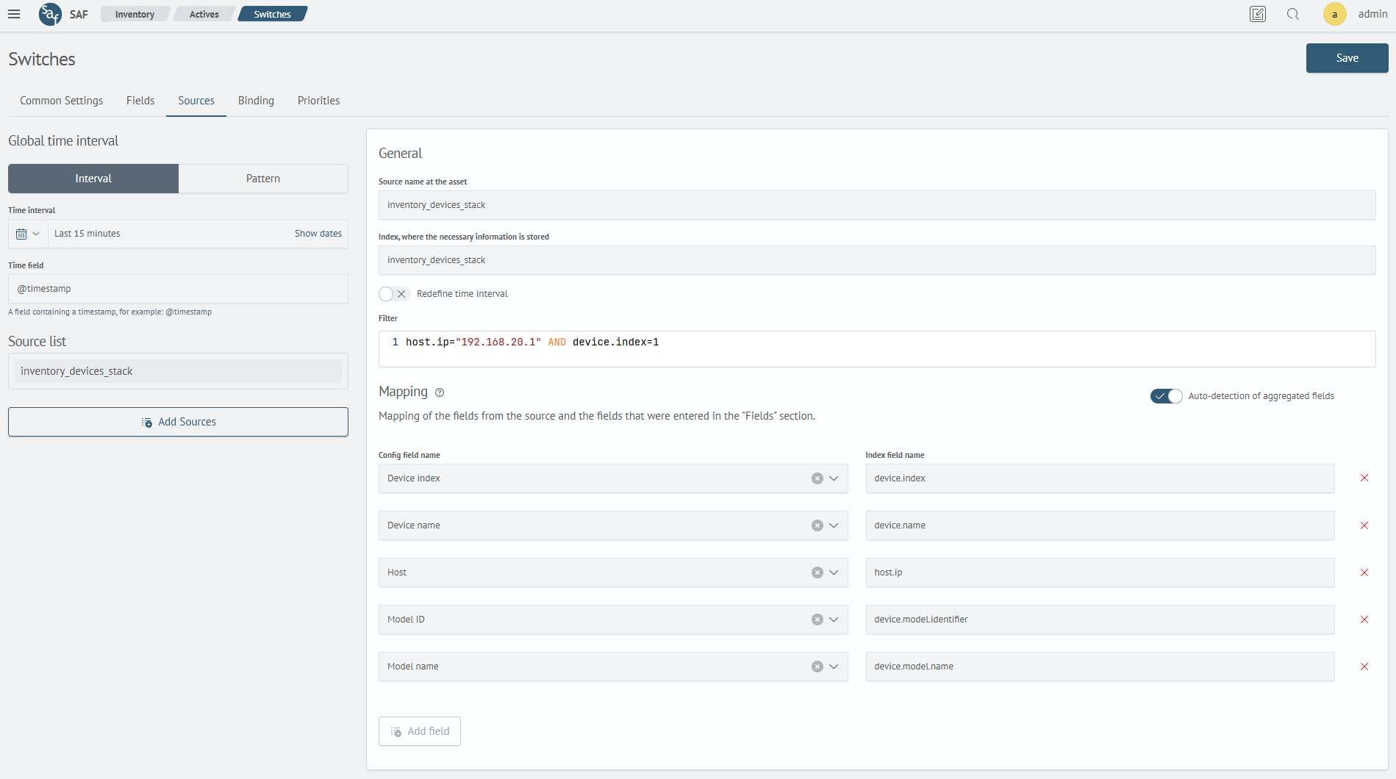1396x779 pixels.
Task: Delete the host.ip mapping row
Action: tap(1364, 572)
